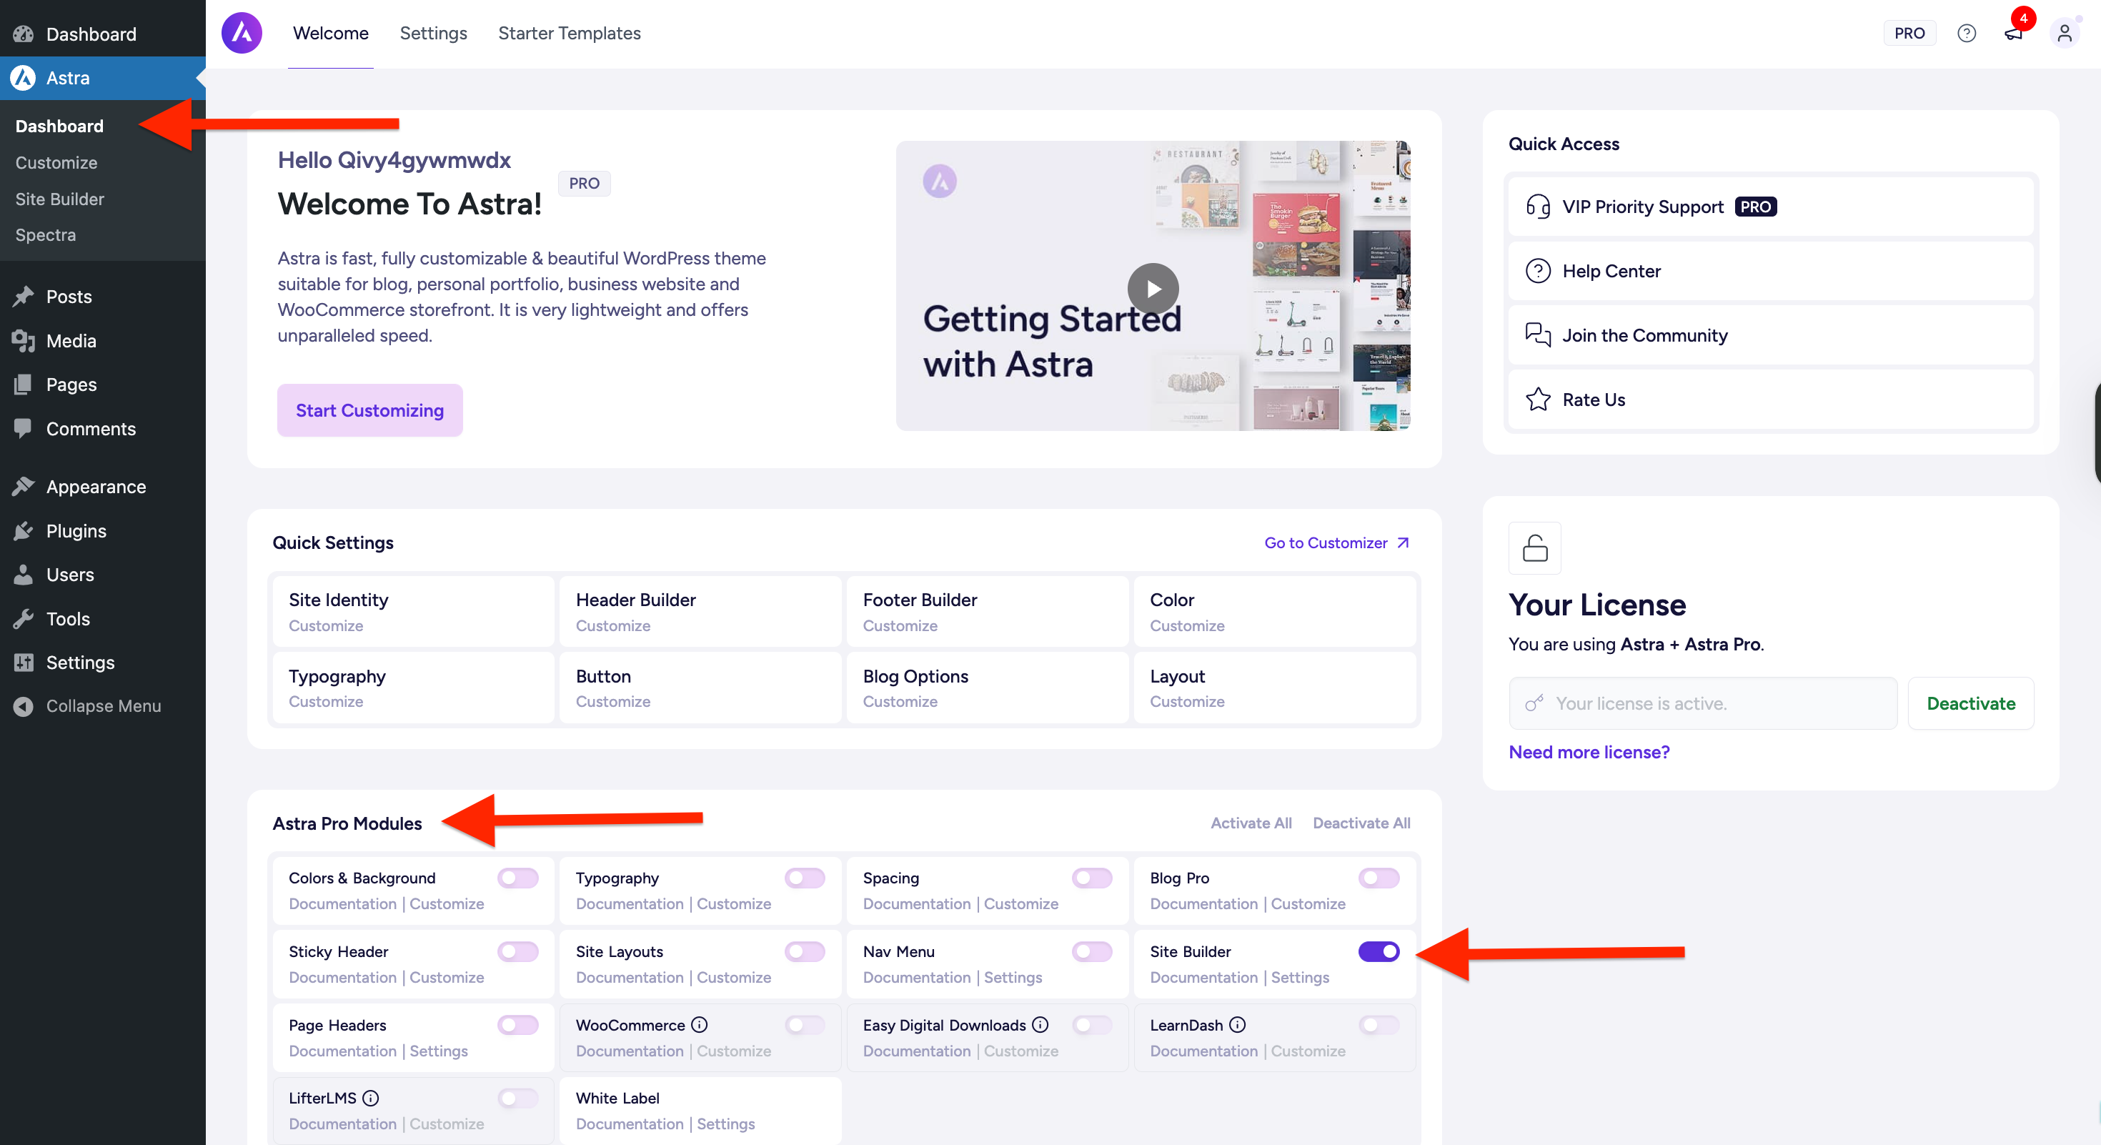Screen dimensions: 2101x1145
Task: Enable the Spacing module toggle
Action: (x=1092, y=878)
